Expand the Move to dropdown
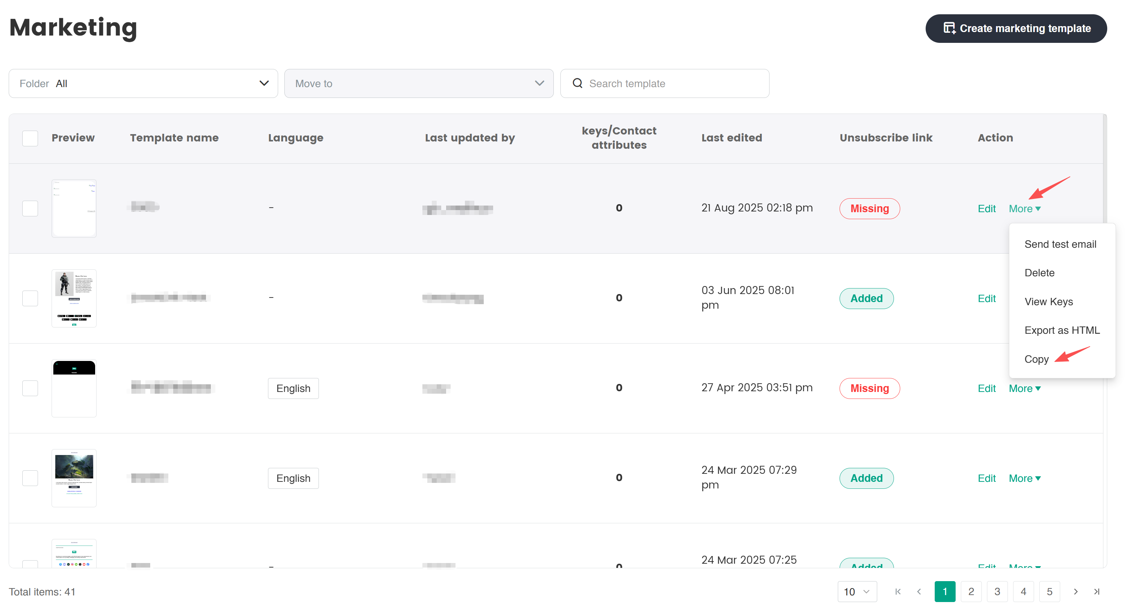1125x609 pixels. click(418, 83)
